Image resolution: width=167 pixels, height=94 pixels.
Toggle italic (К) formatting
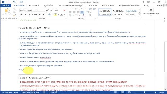[x=25, y=15]
